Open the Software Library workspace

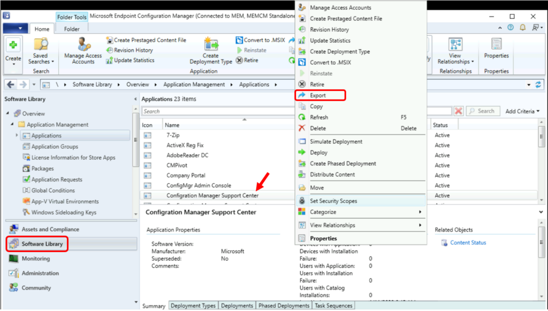coord(71,244)
